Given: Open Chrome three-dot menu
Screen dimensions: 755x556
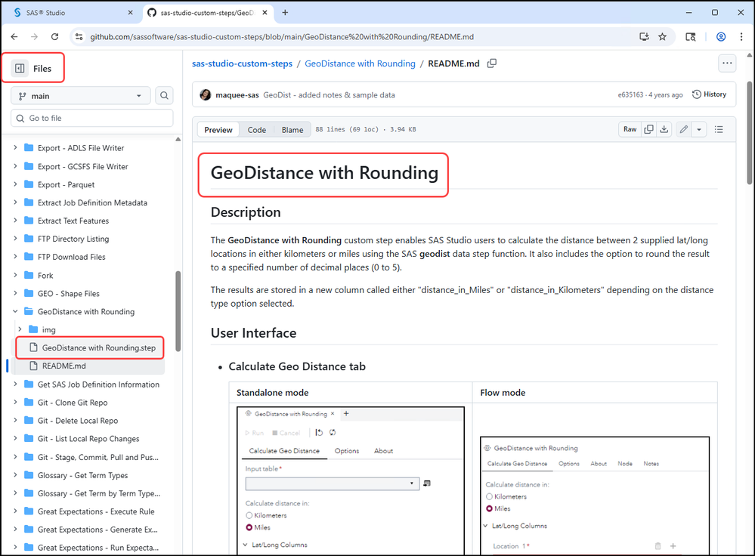Looking at the screenshot, I should (x=741, y=36).
